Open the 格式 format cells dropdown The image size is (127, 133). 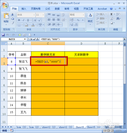[101, 23]
